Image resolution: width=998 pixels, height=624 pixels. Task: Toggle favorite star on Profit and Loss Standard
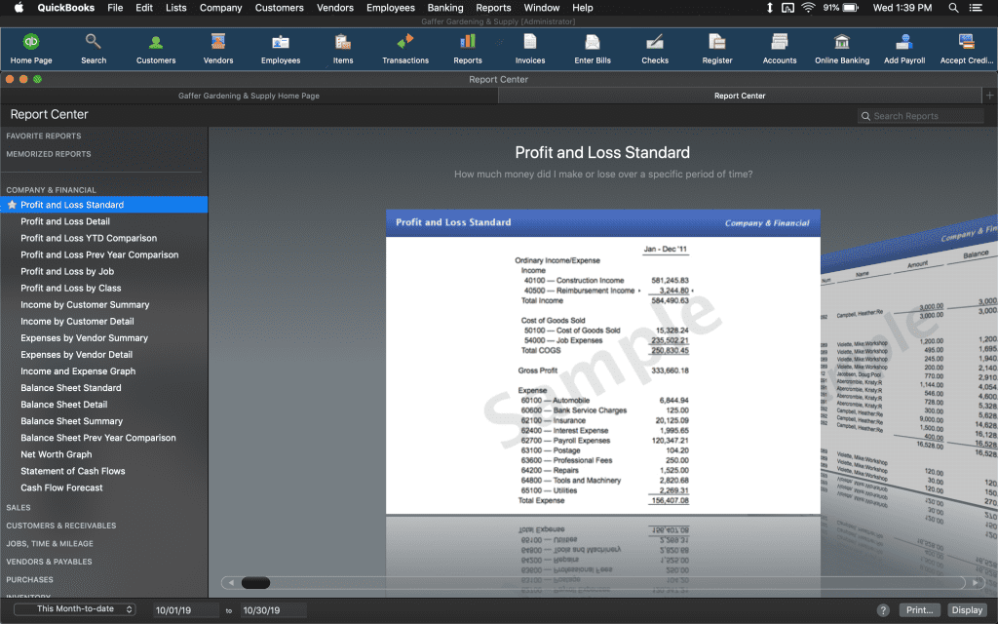(x=12, y=205)
